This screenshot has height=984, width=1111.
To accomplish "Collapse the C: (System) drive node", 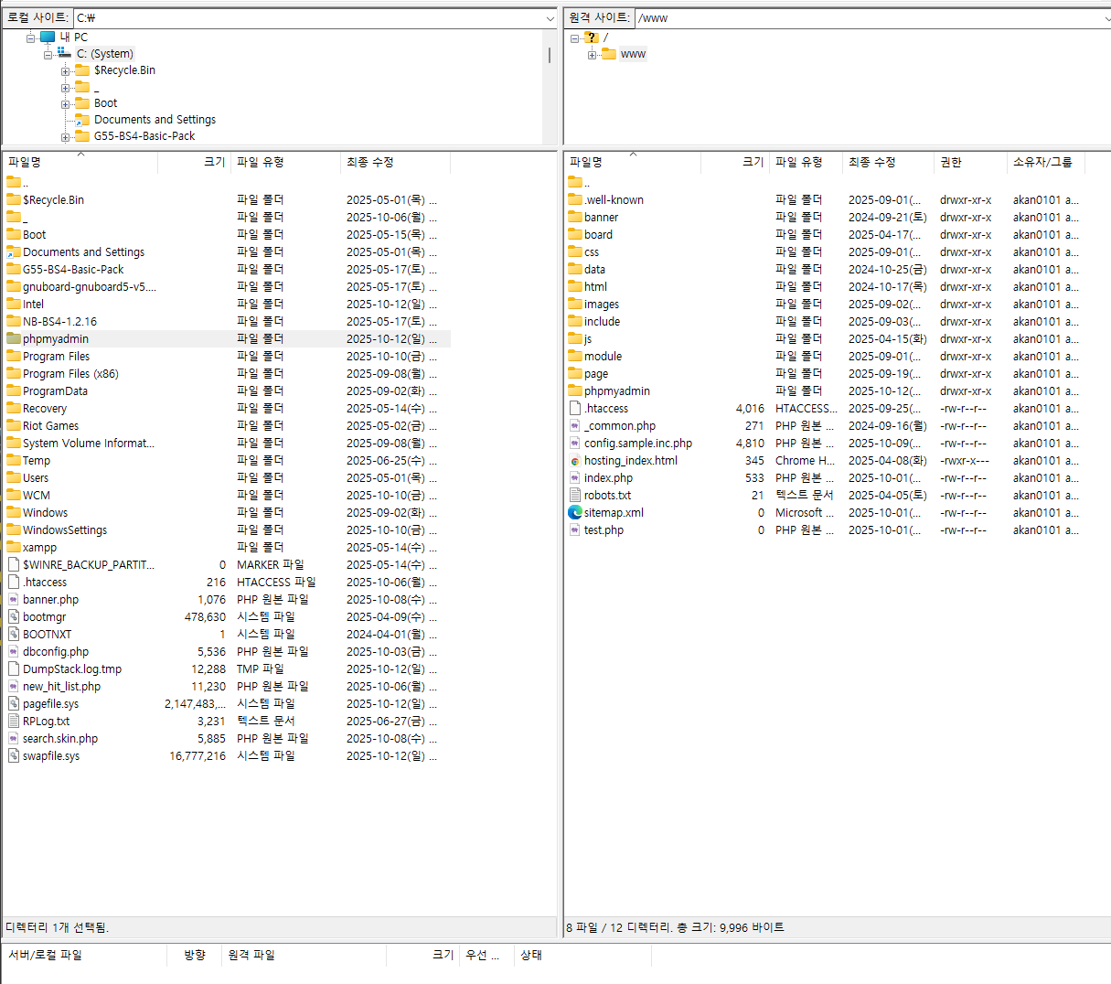I will [48, 55].
